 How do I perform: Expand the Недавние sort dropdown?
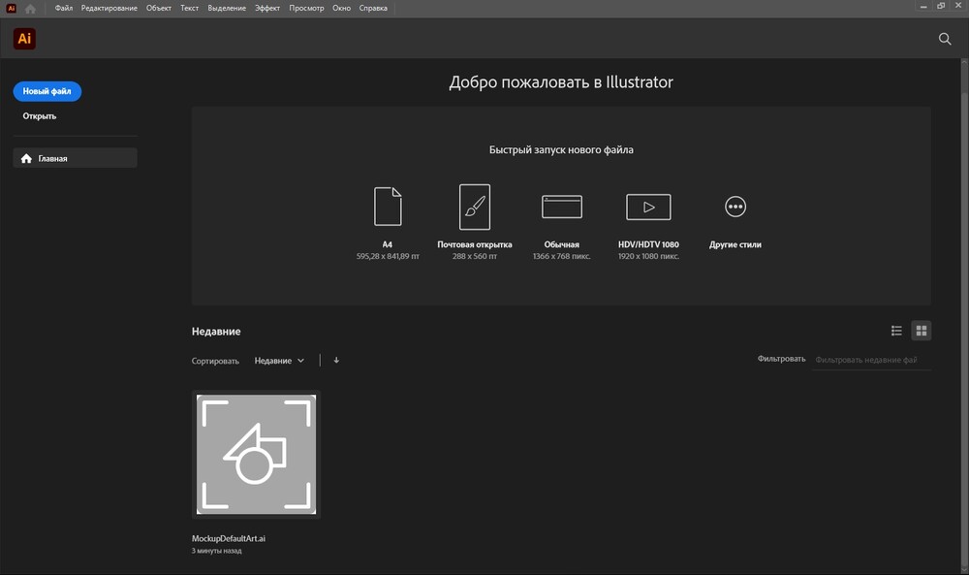tap(279, 361)
